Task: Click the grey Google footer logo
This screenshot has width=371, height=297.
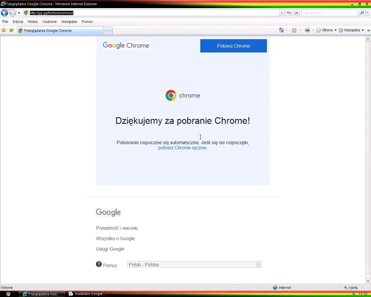Action: 108,212
